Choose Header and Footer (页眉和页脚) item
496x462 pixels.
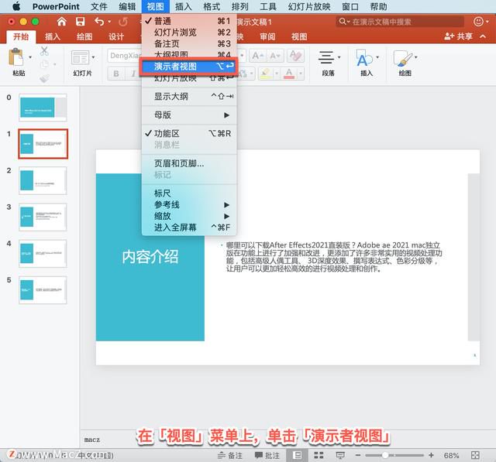pyautogui.click(x=189, y=163)
